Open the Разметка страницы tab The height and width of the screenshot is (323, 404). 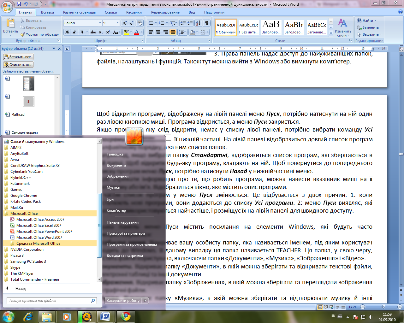79,12
